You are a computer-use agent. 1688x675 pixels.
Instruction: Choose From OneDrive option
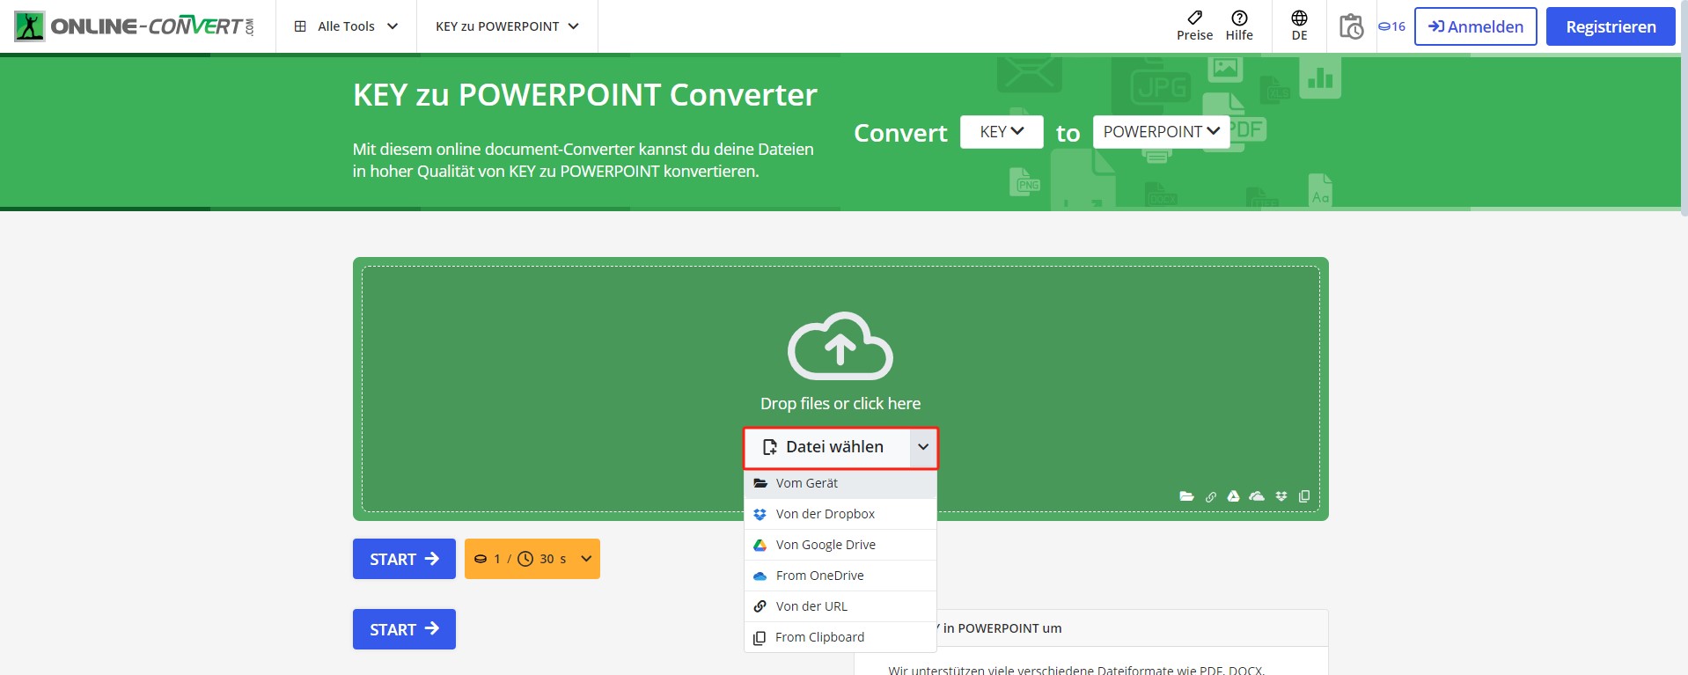[x=840, y=576]
